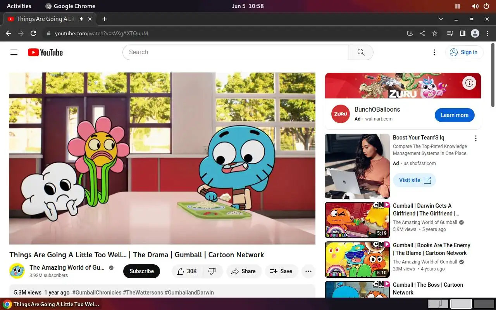Open Google Chrome app menu in top bar
Viewport: 496px width, 310px height.
[x=70, y=6]
